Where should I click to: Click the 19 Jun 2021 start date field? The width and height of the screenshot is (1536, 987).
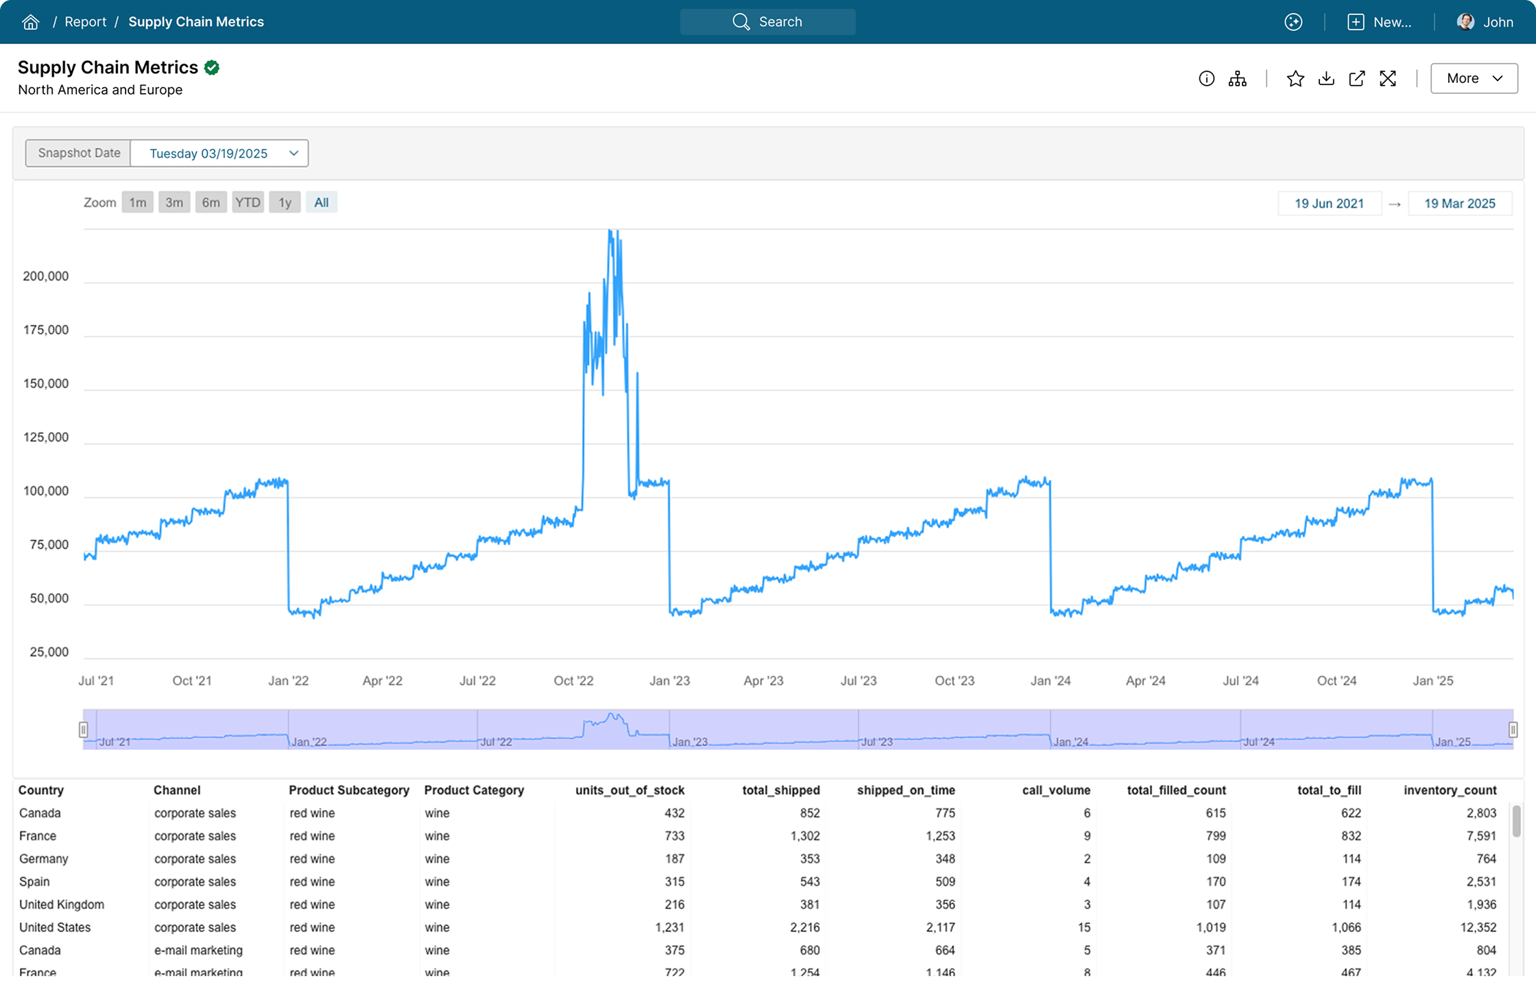tap(1329, 203)
